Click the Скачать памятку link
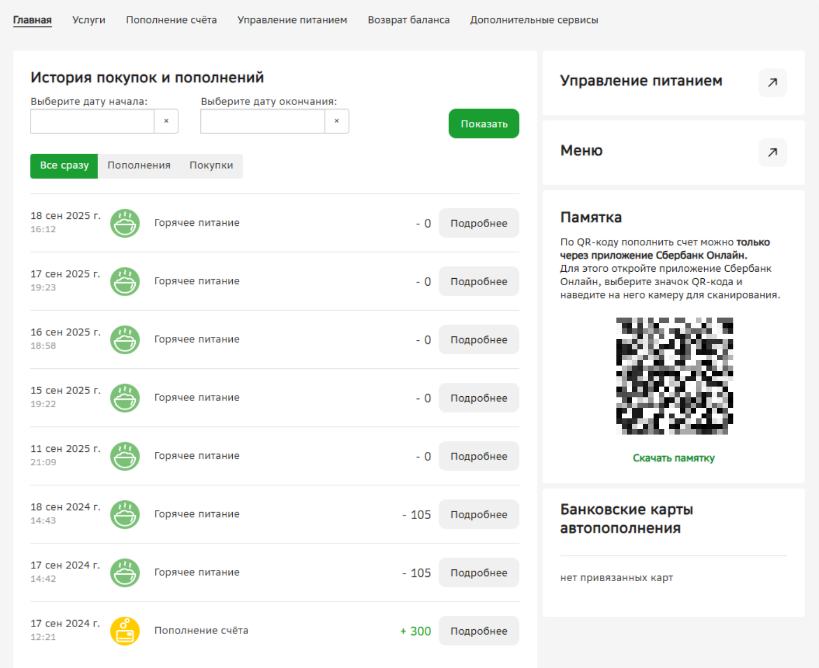The width and height of the screenshot is (819, 668). click(674, 458)
